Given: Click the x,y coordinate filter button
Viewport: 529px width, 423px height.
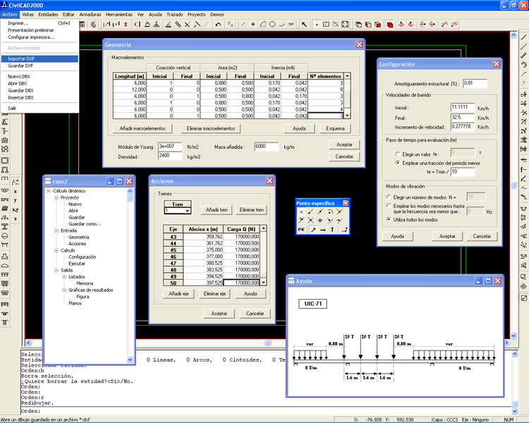Looking at the screenshot, I should (x=16, y=209).
